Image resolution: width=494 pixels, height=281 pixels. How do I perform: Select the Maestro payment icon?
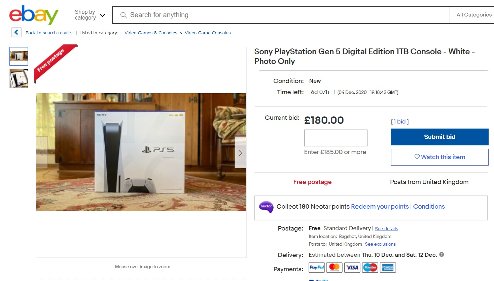(370, 267)
